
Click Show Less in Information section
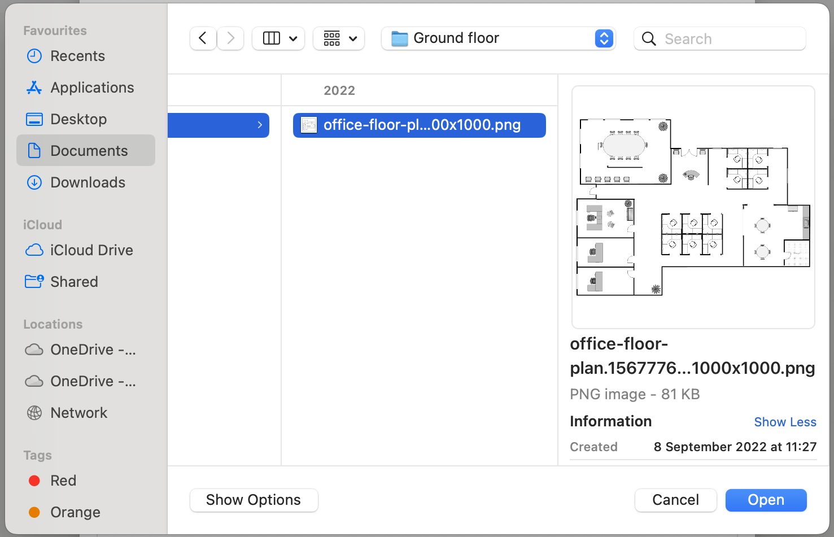(x=785, y=422)
